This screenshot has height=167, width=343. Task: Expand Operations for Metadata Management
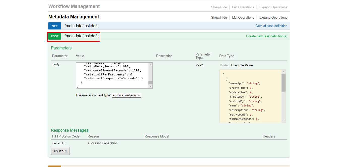[x=273, y=17]
